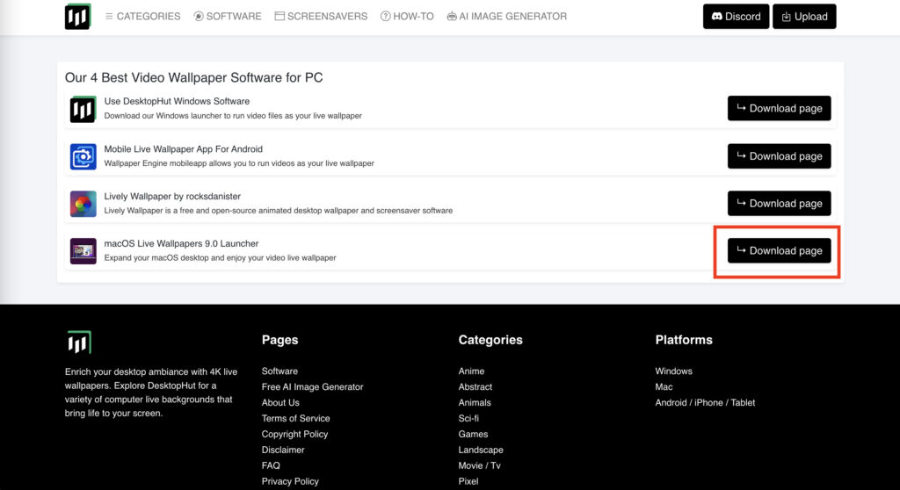Go to SCREENSAVERS in the navigation
The width and height of the screenshot is (900, 490).
tap(321, 16)
